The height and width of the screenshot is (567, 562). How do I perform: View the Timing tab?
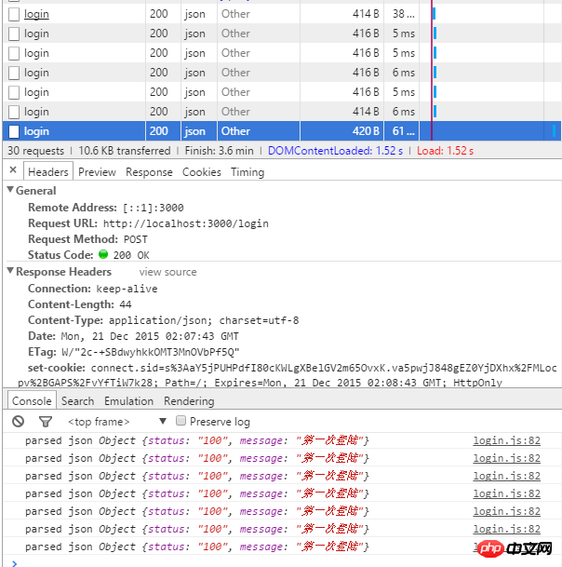[248, 172]
